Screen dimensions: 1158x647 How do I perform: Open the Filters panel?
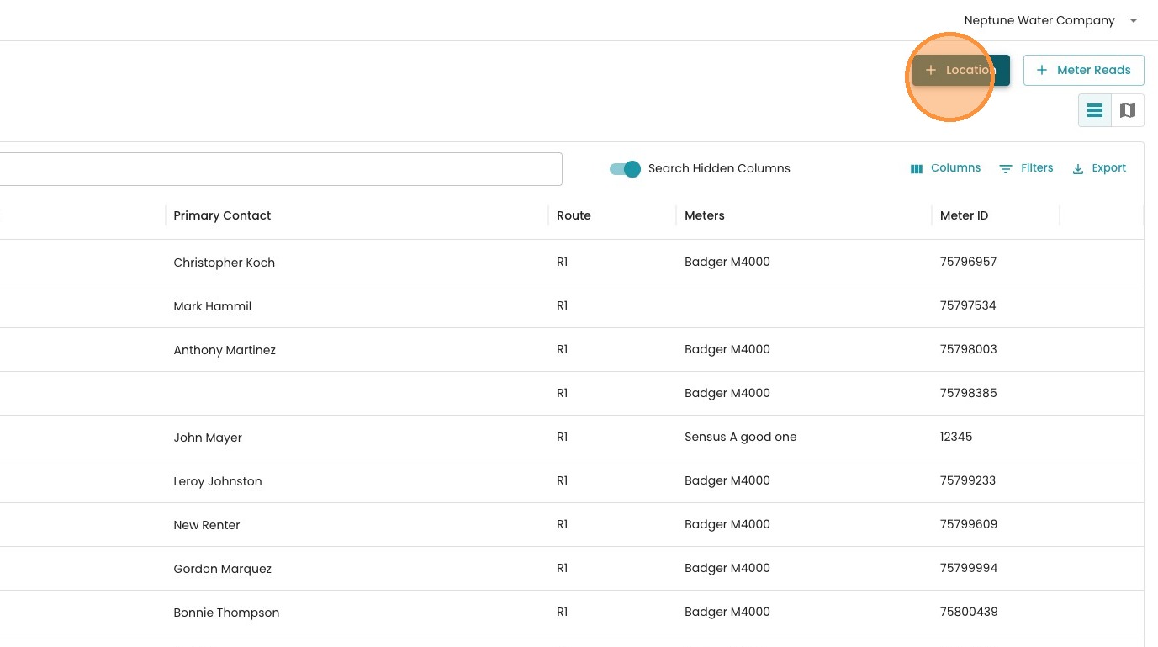[x=1026, y=168]
